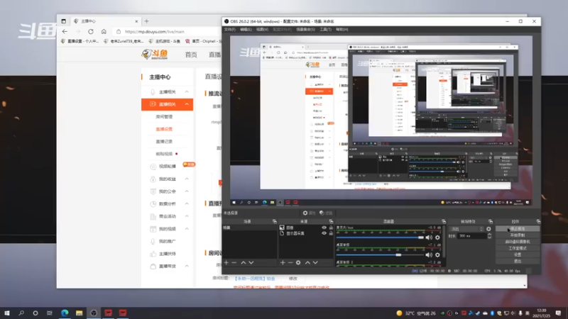Open settings gear for second mixer channel
This screenshot has height=319, width=568.
pyautogui.click(x=437, y=255)
